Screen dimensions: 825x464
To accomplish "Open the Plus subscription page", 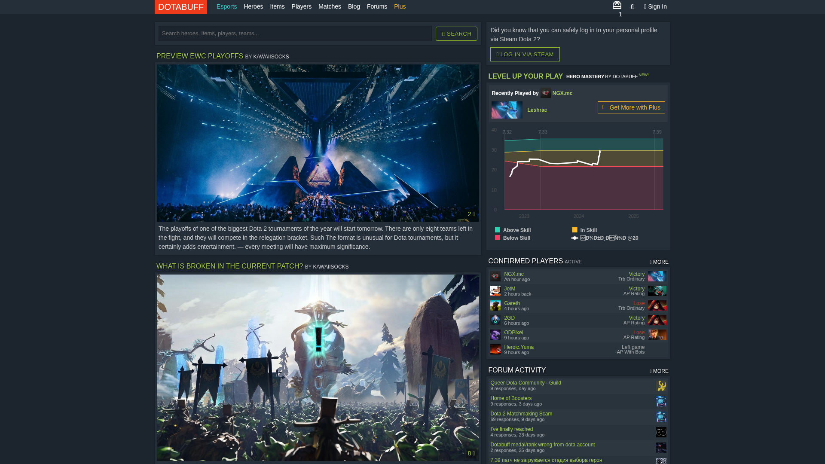I will click(400, 6).
